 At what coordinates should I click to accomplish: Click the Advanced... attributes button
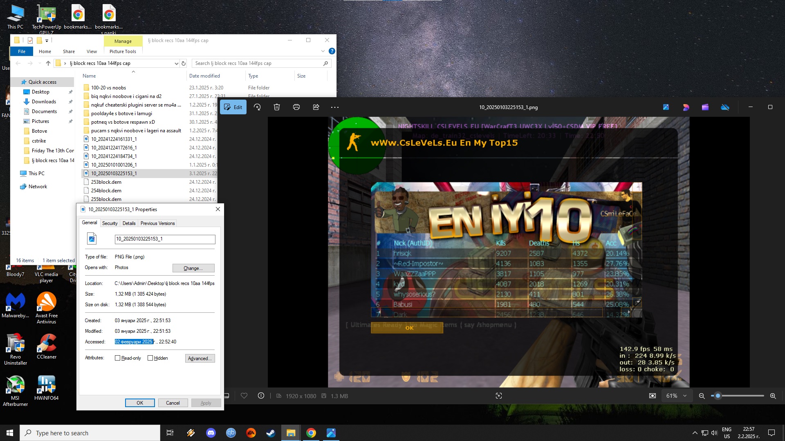click(200, 358)
